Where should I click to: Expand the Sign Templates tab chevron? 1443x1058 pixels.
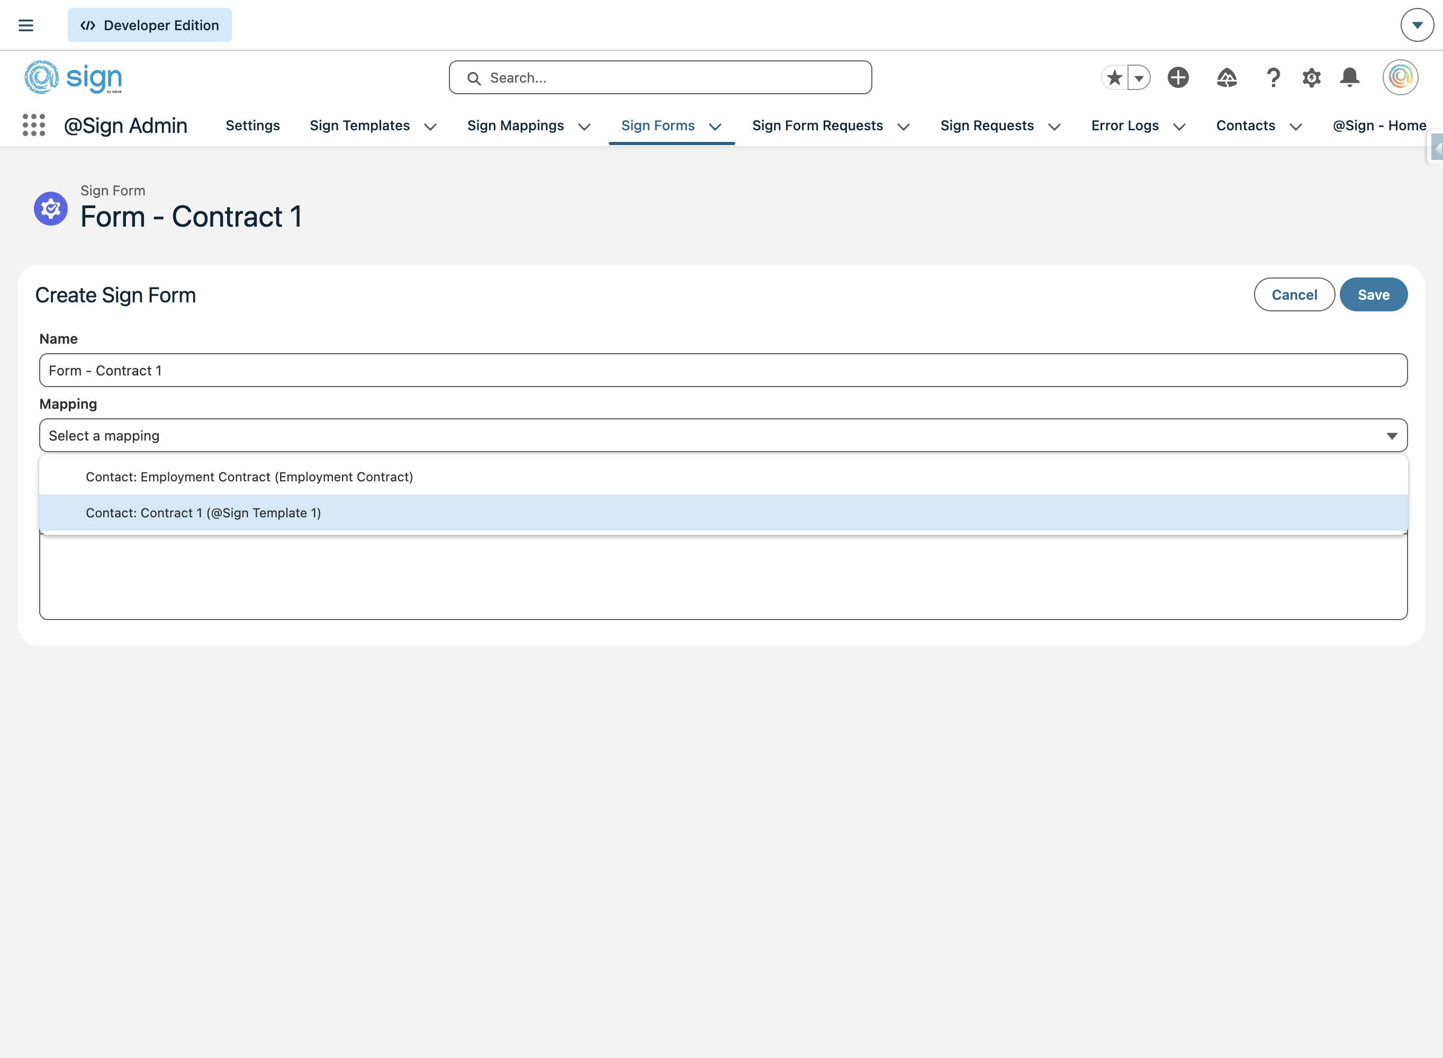430,127
